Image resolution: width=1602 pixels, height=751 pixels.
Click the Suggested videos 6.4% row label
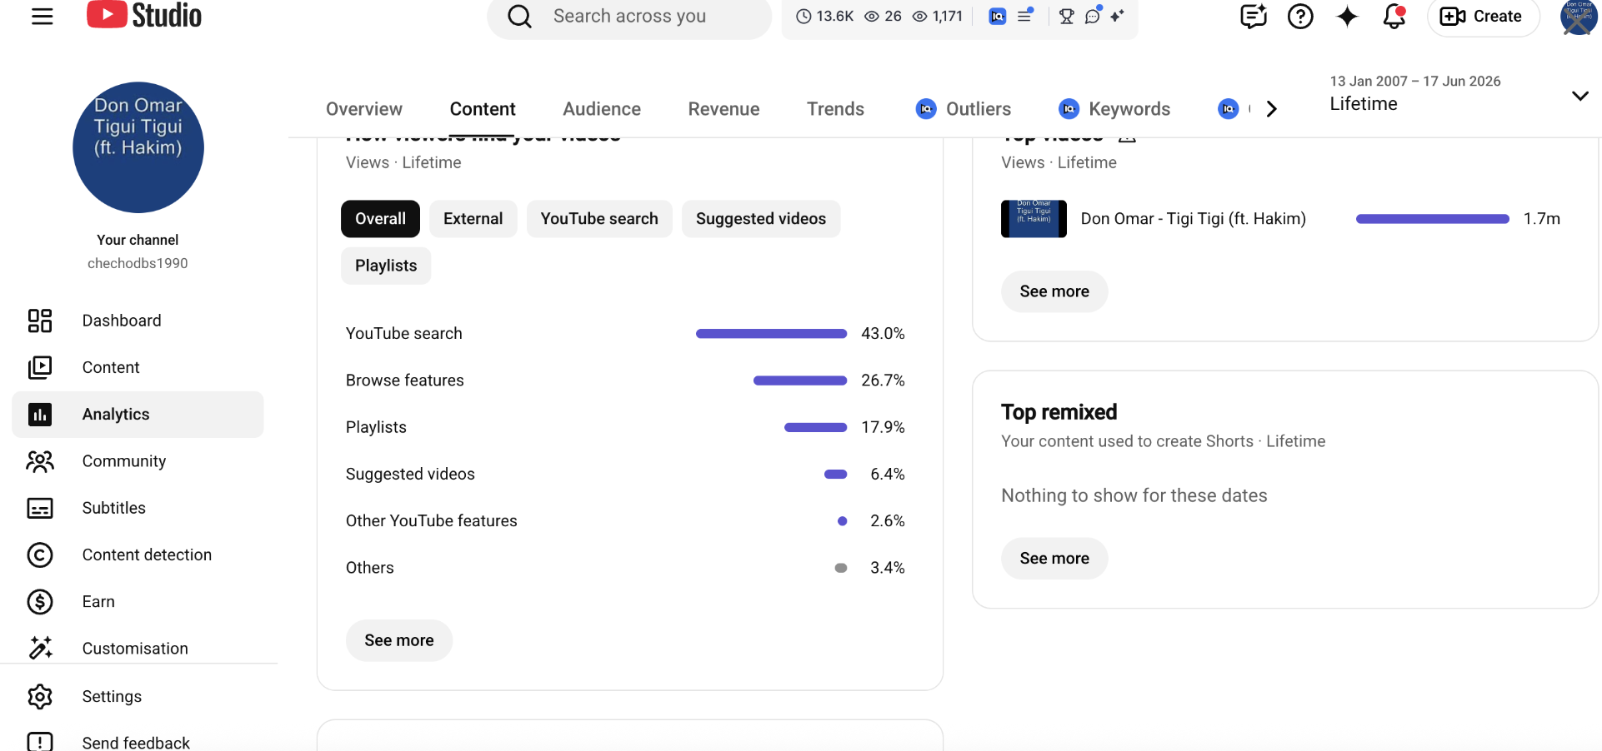(410, 475)
